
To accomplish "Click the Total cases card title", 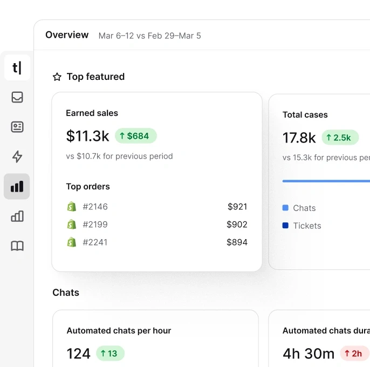I will pyautogui.click(x=305, y=115).
